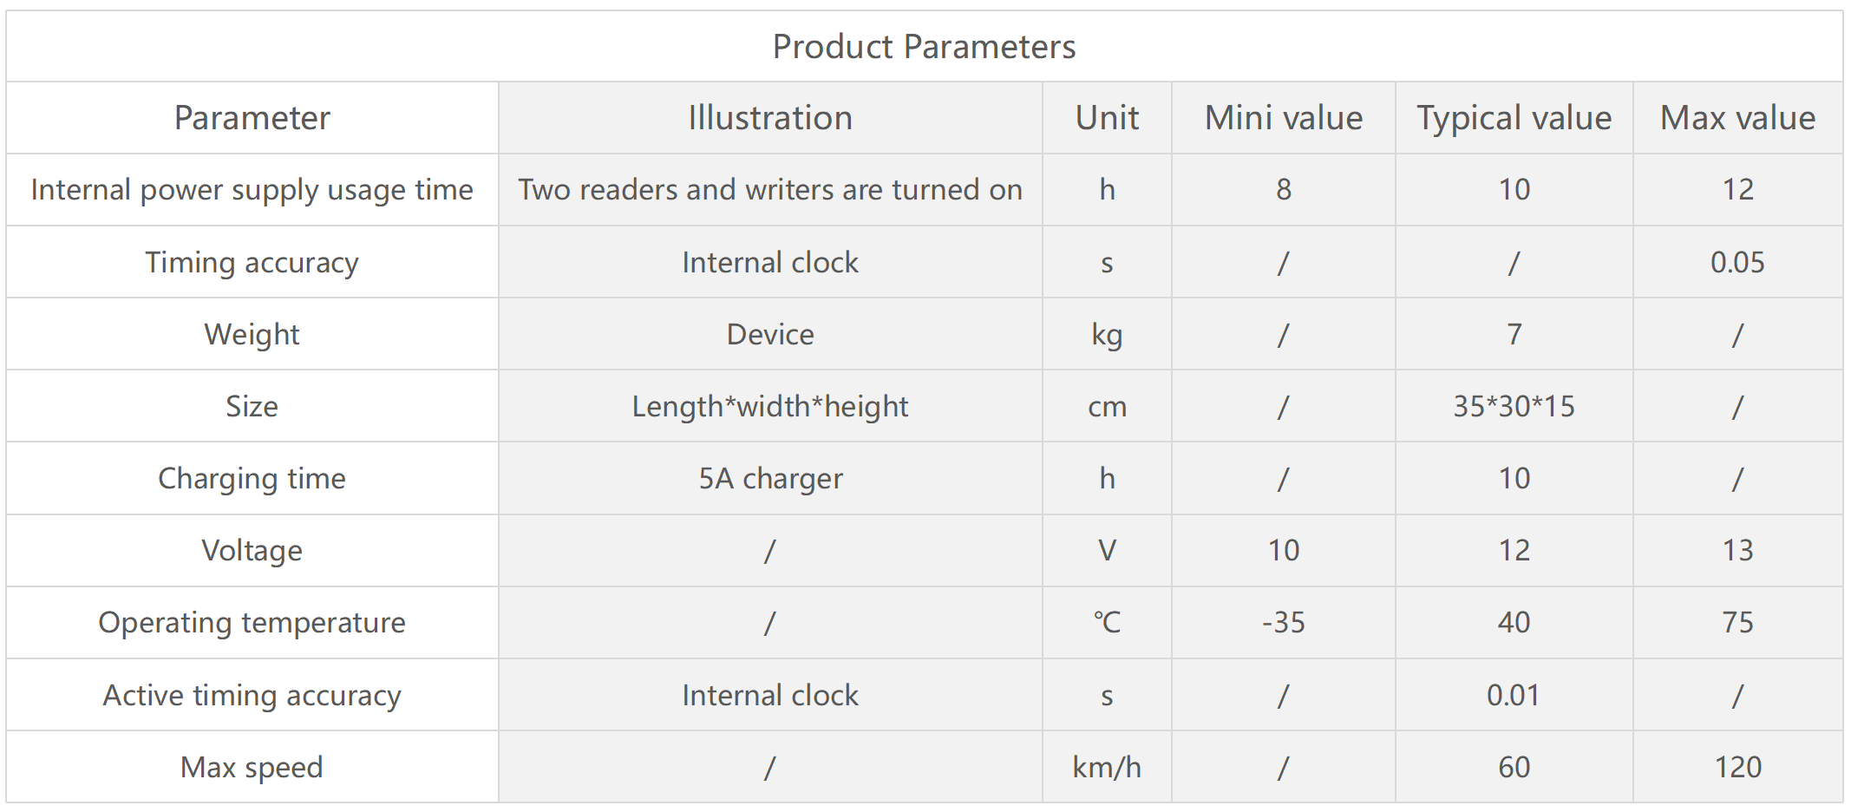Screen dimensions: 1851x812
Task: Select the Internal power supply usage time cell
Action: pos(252,190)
